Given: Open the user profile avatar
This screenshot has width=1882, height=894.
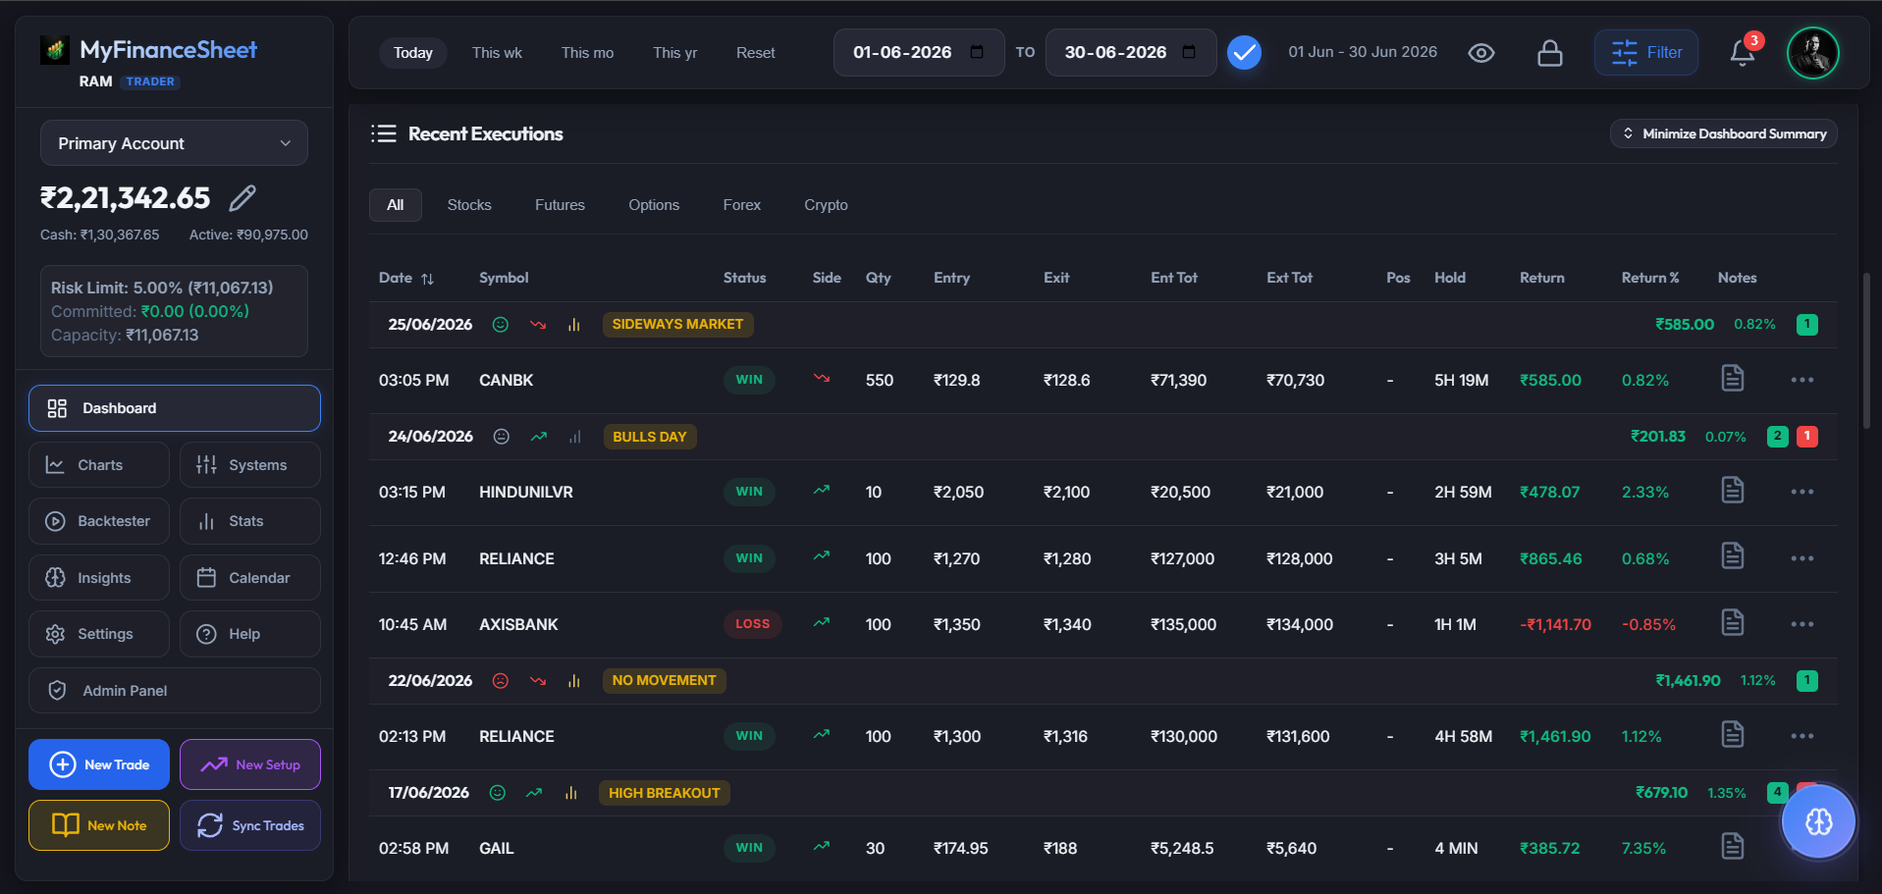Looking at the screenshot, I should [1812, 53].
